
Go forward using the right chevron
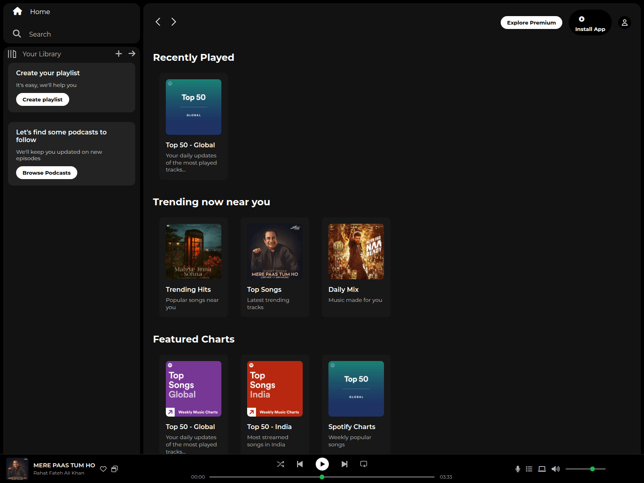tap(173, 22)
